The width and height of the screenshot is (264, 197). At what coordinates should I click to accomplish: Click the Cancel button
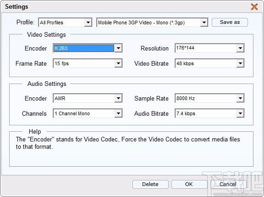[228, 184]
